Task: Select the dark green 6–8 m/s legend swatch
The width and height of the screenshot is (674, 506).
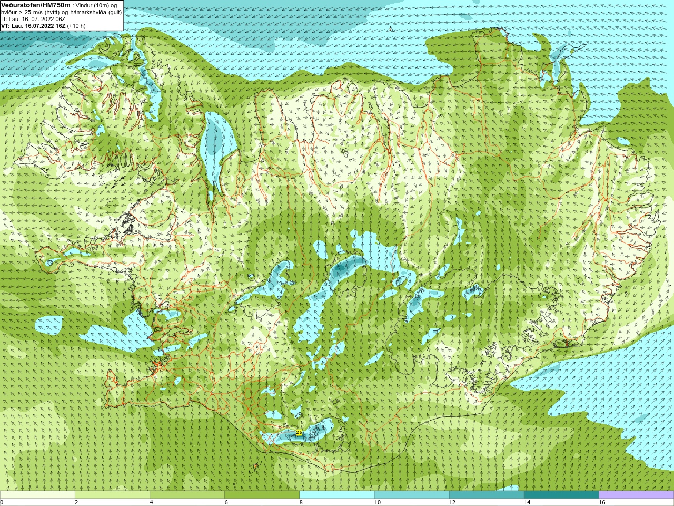Action: tap(262, 495)
